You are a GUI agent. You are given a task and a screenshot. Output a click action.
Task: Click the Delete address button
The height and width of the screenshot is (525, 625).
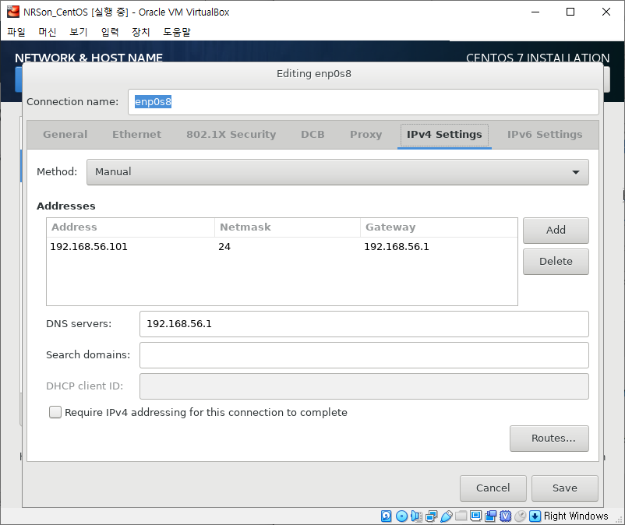coord(556,261)
